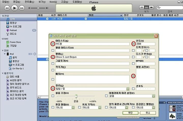183x121 pixels.
Task: Skip back to previous track
Action: pyautogui.click(x=7, y=8)
